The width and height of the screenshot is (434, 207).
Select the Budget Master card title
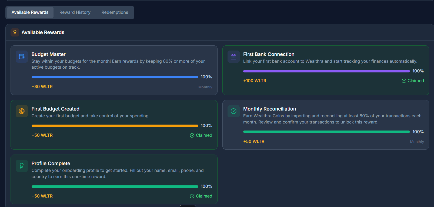(x=49, y=54)
